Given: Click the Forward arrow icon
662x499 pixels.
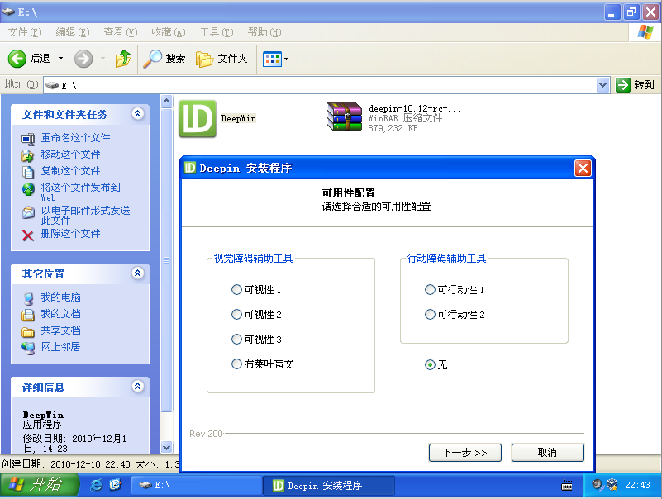Looking at the screenshot, I should [83, 59].
